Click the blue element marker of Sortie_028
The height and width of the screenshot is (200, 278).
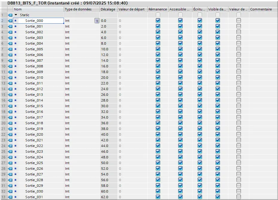16,180
